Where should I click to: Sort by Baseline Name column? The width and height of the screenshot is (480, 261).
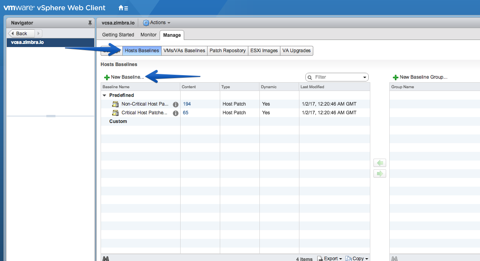point(141,87)
